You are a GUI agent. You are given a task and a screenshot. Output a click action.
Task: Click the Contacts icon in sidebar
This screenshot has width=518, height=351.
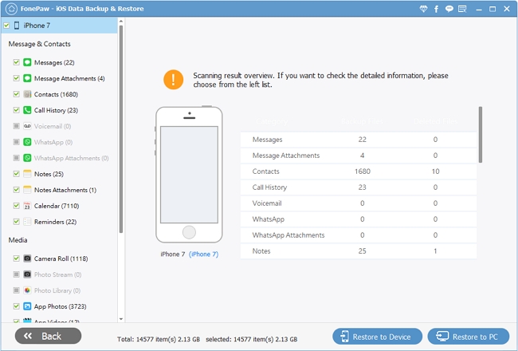(x=27, y=94)
